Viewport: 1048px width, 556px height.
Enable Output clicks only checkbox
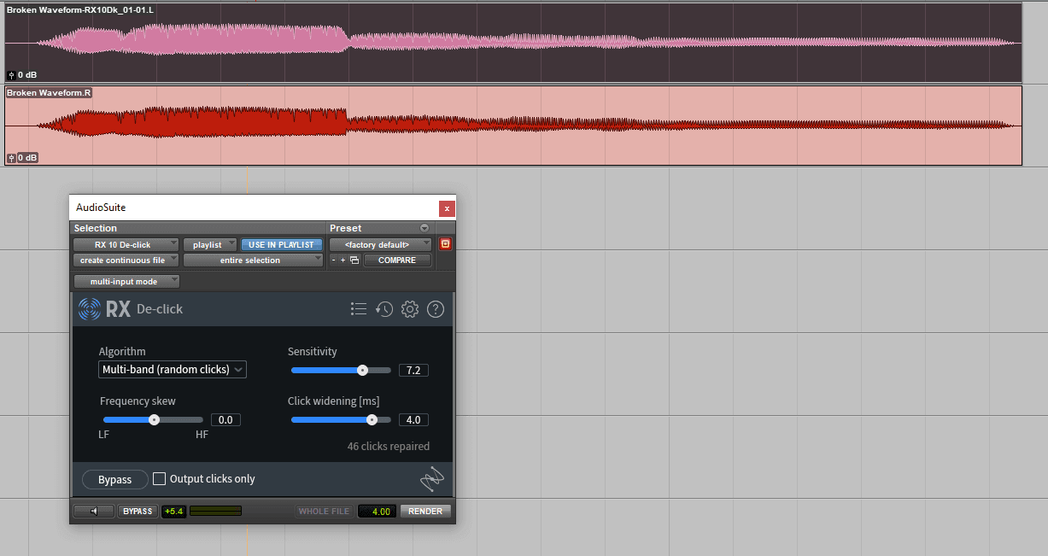click(159, 478)
